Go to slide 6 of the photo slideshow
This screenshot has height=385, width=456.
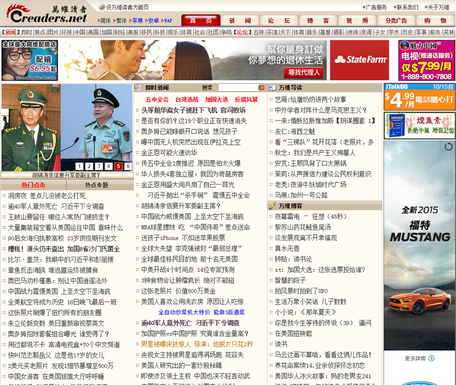coord(128,166)
